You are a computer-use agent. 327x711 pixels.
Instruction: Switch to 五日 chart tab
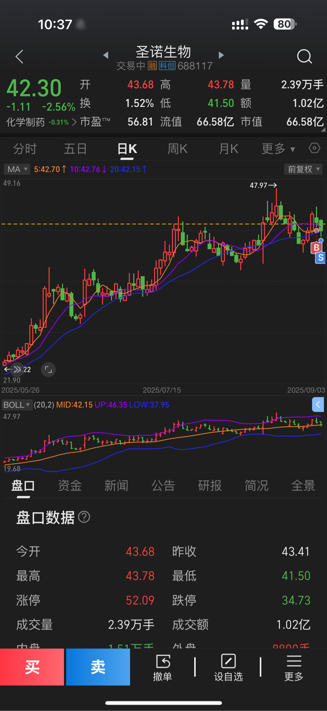pyautogui.click(x=75, y=149)
